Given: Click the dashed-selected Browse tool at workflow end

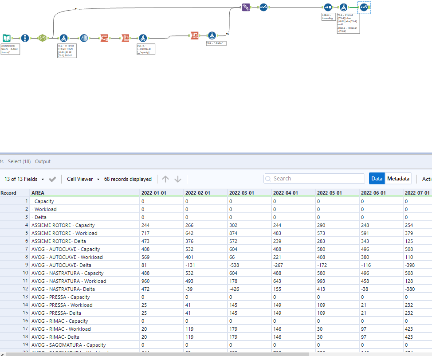Looking at the screenshot, I should click(364, 7).
